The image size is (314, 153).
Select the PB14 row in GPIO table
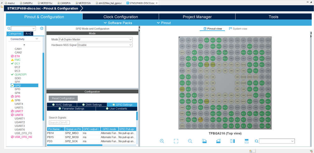[x=92, y=133]
